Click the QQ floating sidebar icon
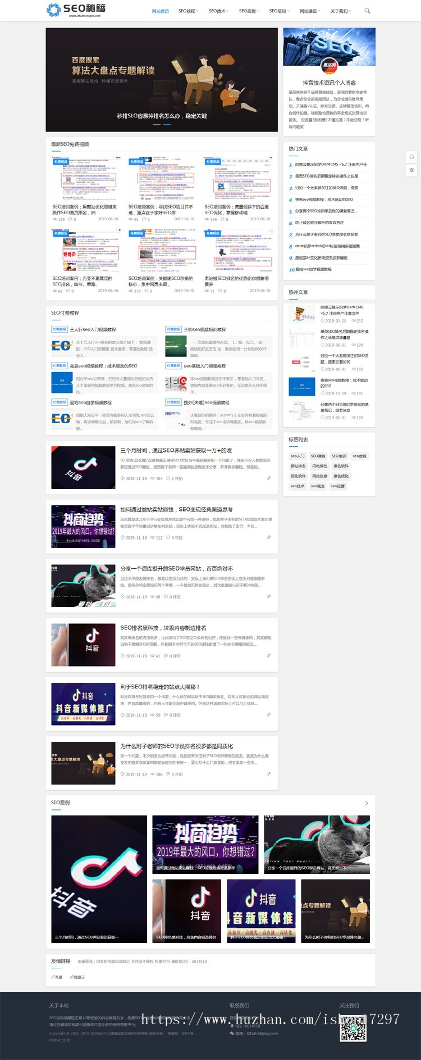Screen dimensions: 421x1060 coord(411,156)
